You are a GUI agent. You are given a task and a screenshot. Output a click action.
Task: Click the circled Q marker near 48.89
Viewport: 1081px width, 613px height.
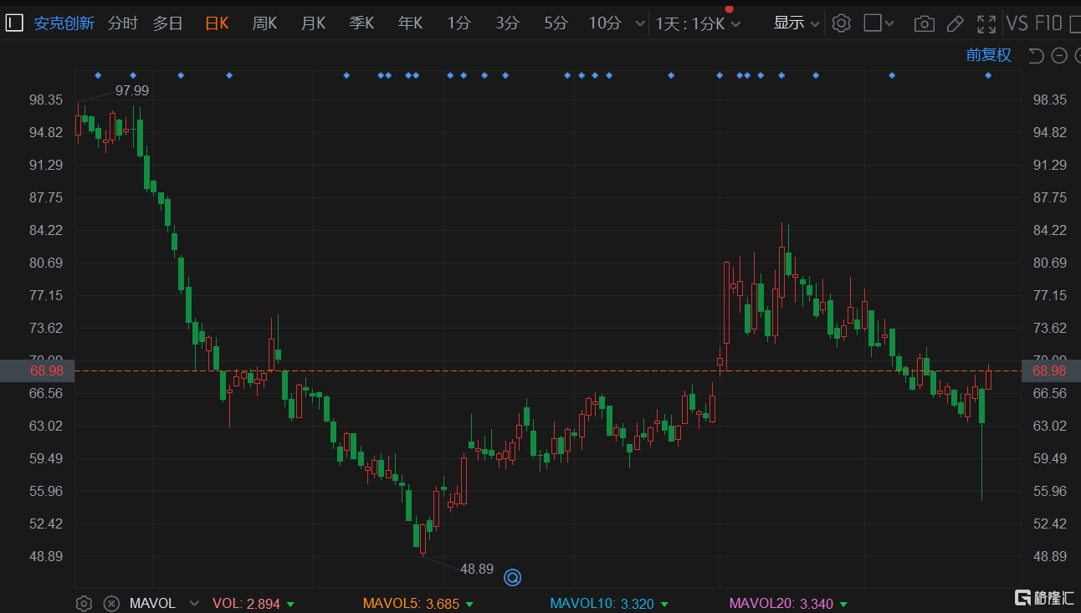click(512, 577)
